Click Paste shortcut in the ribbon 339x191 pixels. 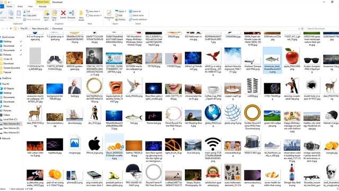pyautogui.click(x=32, y=20)
